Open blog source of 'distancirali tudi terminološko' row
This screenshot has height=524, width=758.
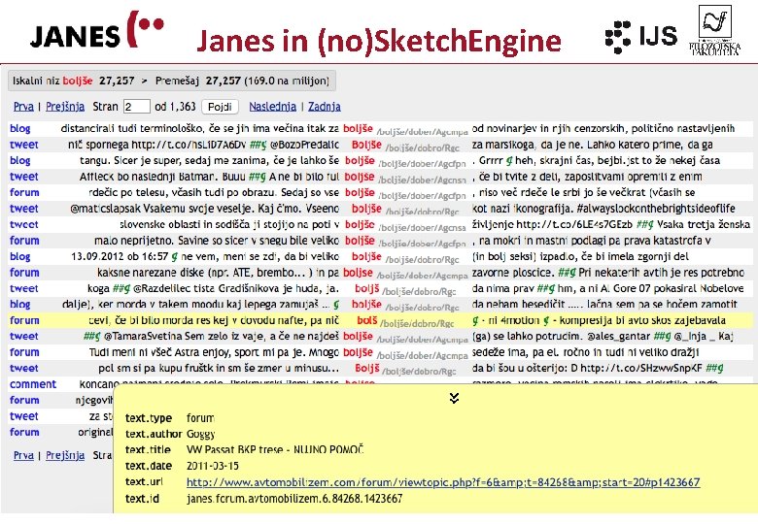[20, 128]
